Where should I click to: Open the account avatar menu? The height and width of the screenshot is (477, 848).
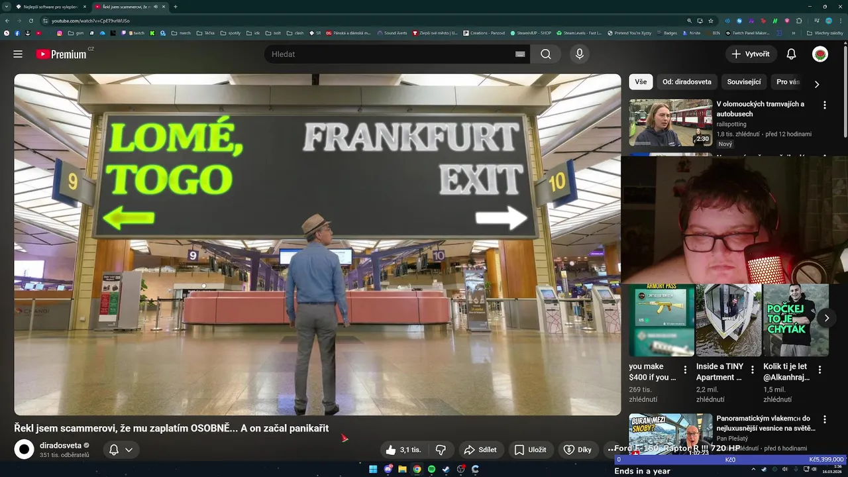tap(820, 54)
